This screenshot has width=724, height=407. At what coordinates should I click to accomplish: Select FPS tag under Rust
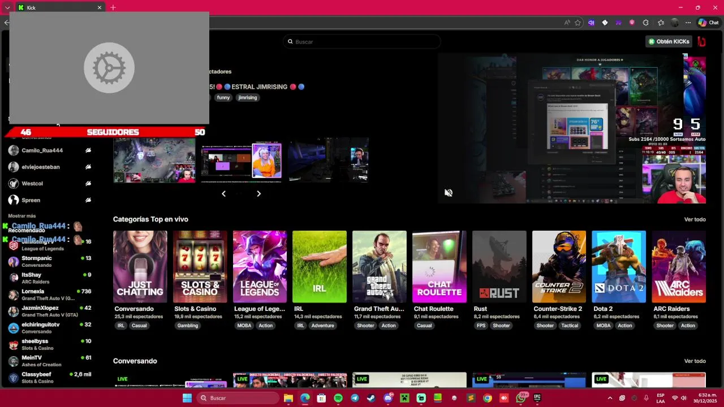click(x=481, y=326)
